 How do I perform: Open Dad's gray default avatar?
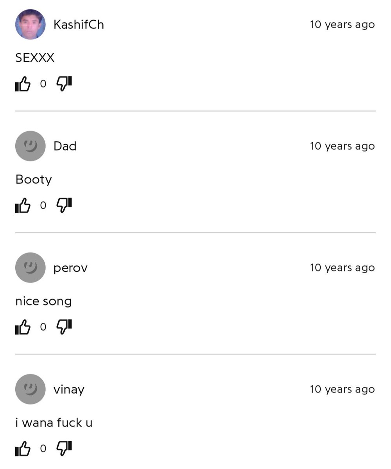(x=30, y=146)
